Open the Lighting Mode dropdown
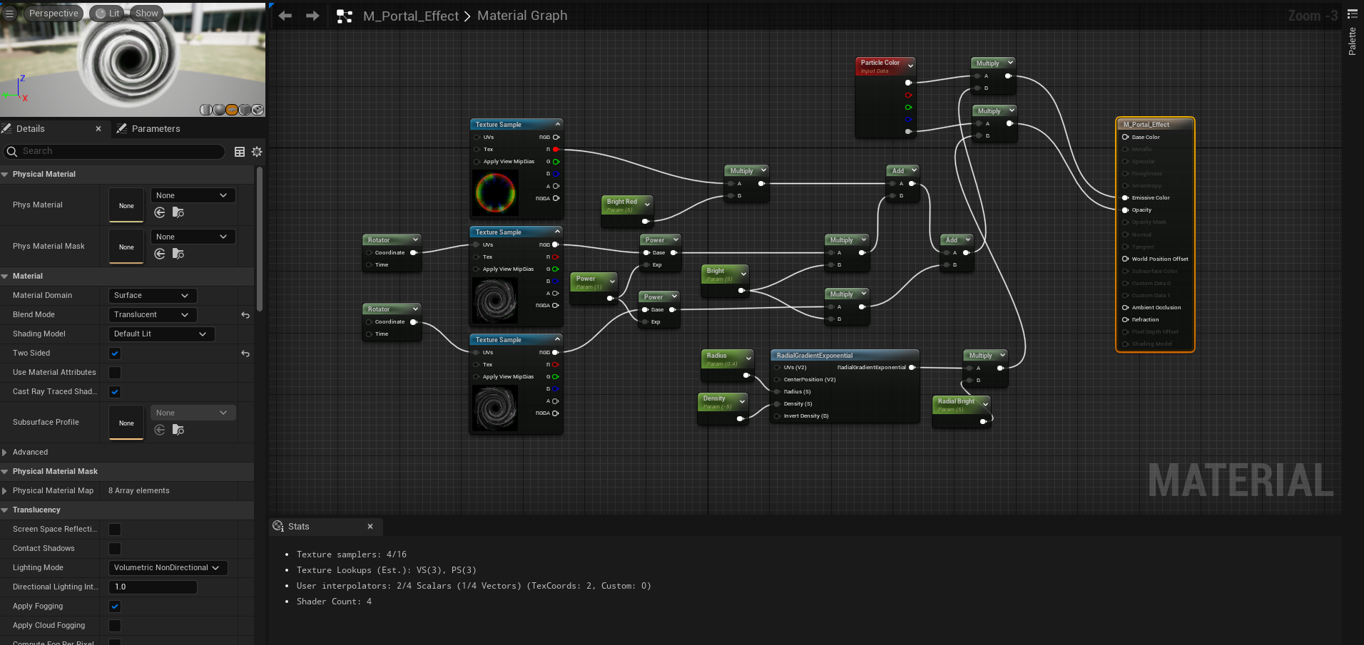Image resolution: width=1364 pixels, height=645 pixels. pyautogui.click(x=167, y=568)
